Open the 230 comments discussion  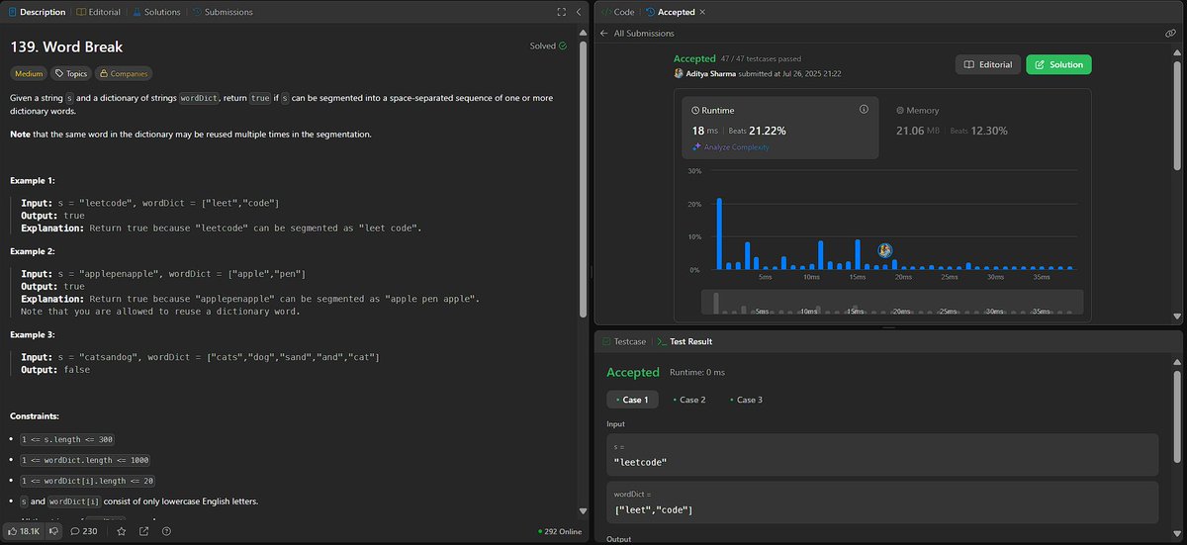tap(84, 531)
